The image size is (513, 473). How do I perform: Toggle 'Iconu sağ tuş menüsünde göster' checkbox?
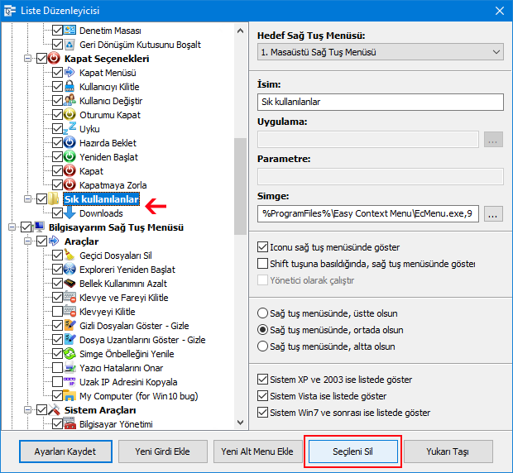click(262, 247)
